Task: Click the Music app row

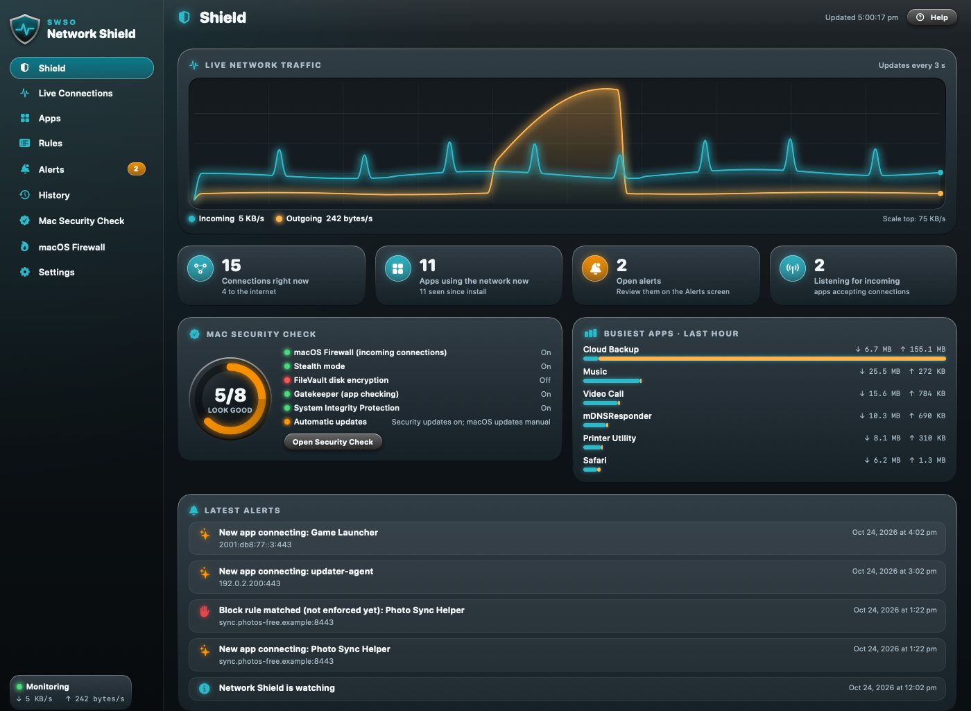Action: pyautogui.click(x=764, y=375)
